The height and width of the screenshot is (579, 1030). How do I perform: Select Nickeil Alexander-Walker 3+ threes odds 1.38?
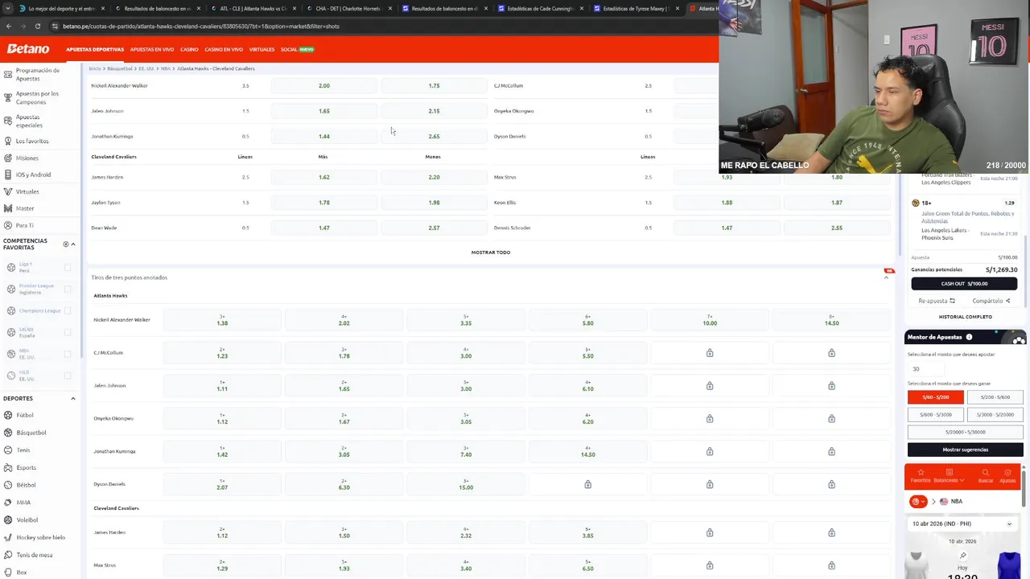[222, 320]
